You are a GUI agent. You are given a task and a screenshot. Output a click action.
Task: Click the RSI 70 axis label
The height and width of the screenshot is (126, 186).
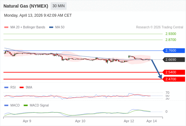167,93
